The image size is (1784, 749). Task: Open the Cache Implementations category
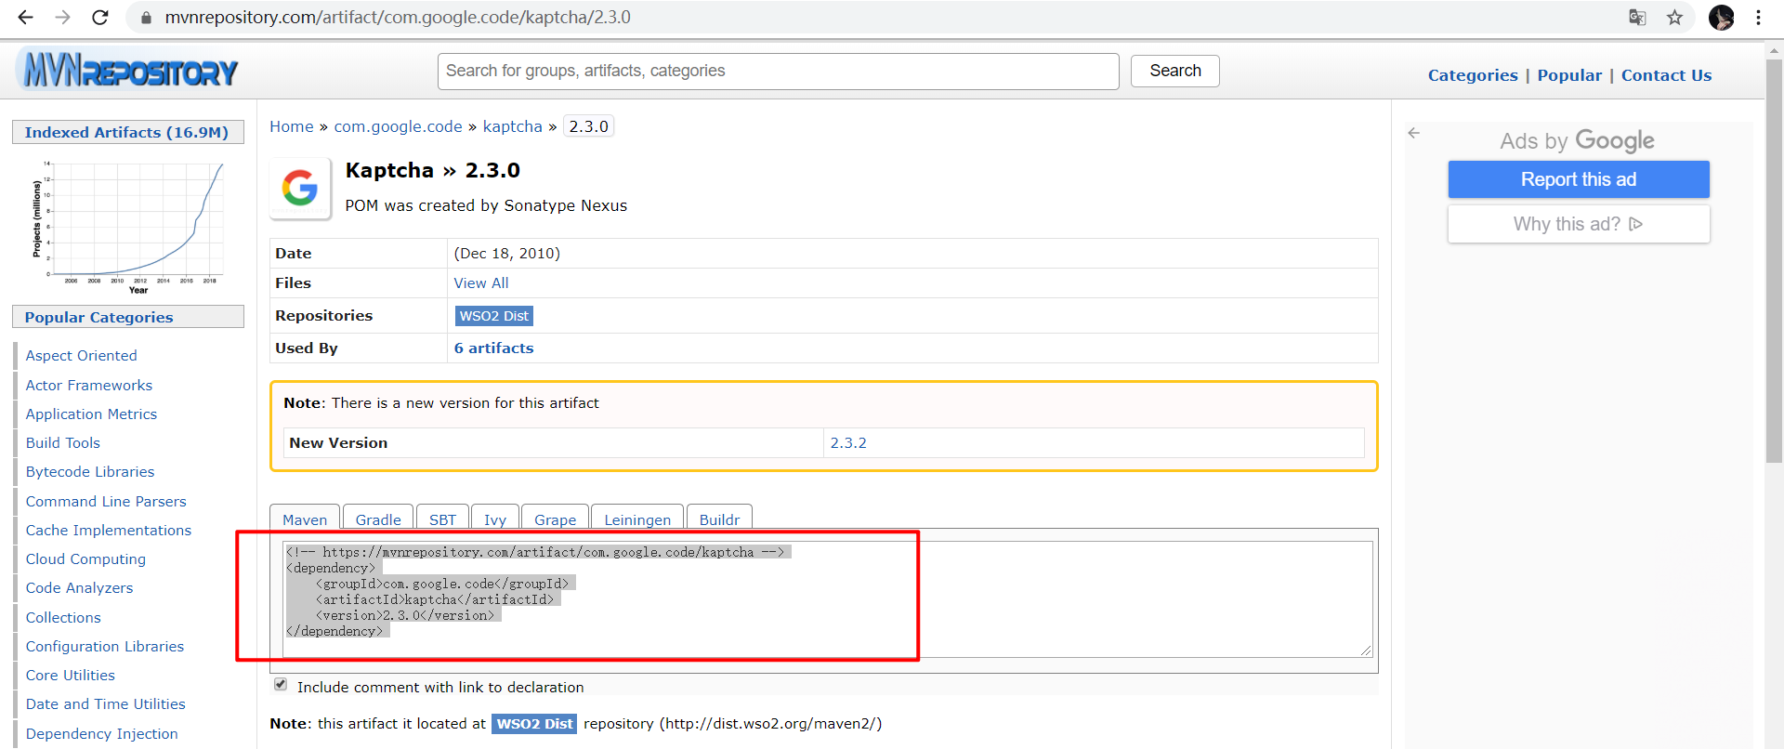pos(108,530)
